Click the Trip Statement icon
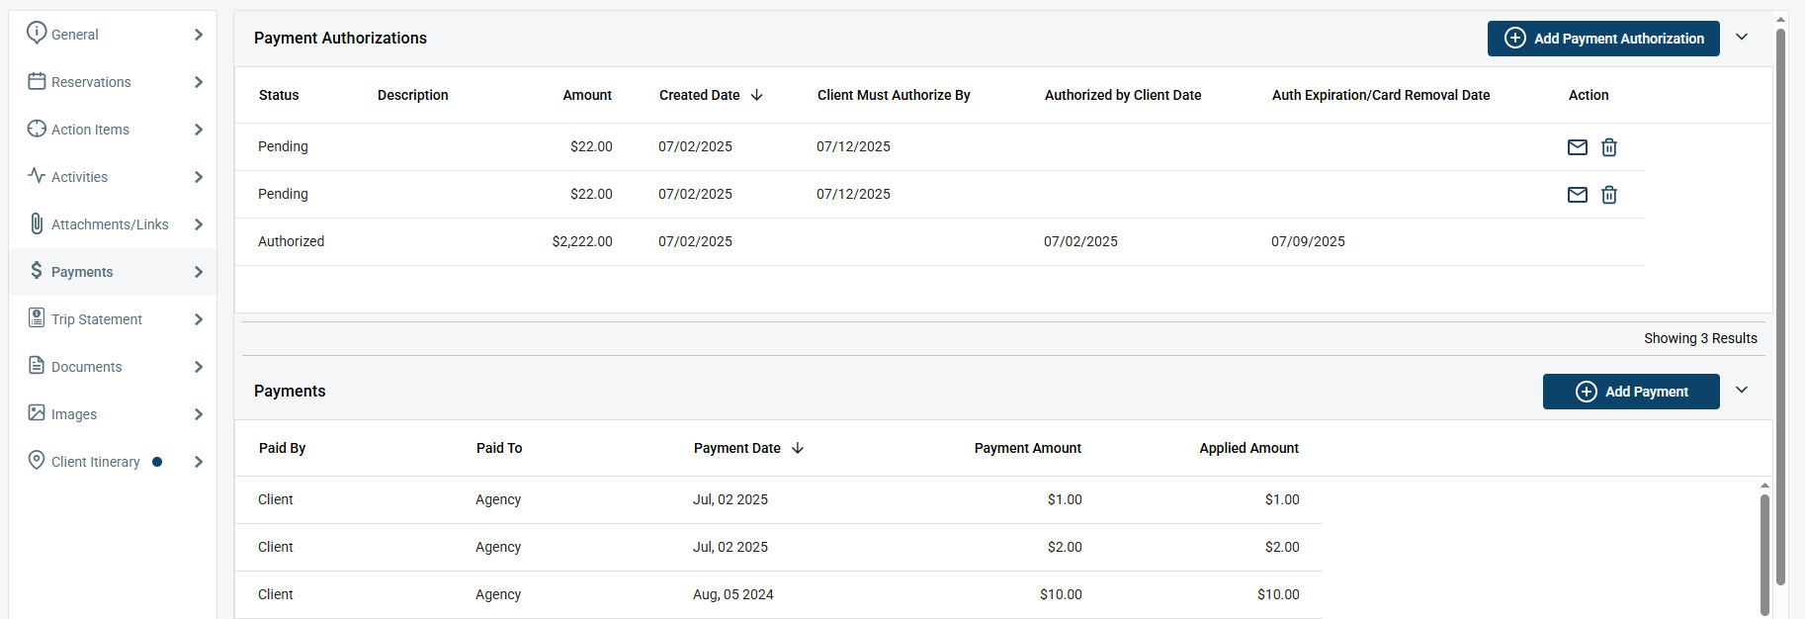Image resolution: width=1805 pixels, height=619 pixels. [37, 317]
